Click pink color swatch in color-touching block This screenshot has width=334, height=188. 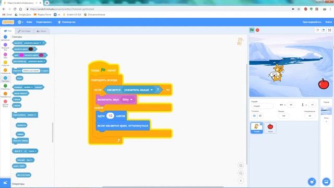coord(21,55)
